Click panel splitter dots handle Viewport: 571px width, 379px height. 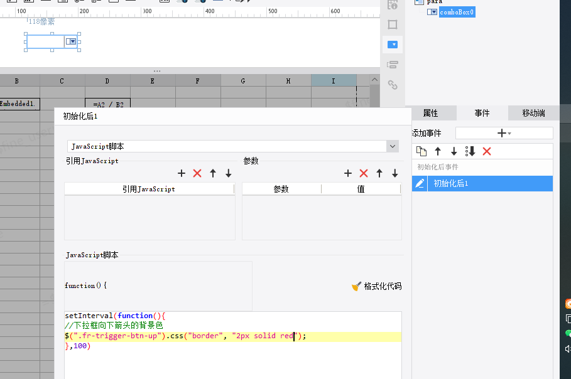[x=157, y=71]
